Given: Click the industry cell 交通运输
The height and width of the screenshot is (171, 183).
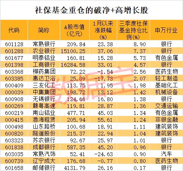Looking at the screenshot, I should click(x=167, y=106).
